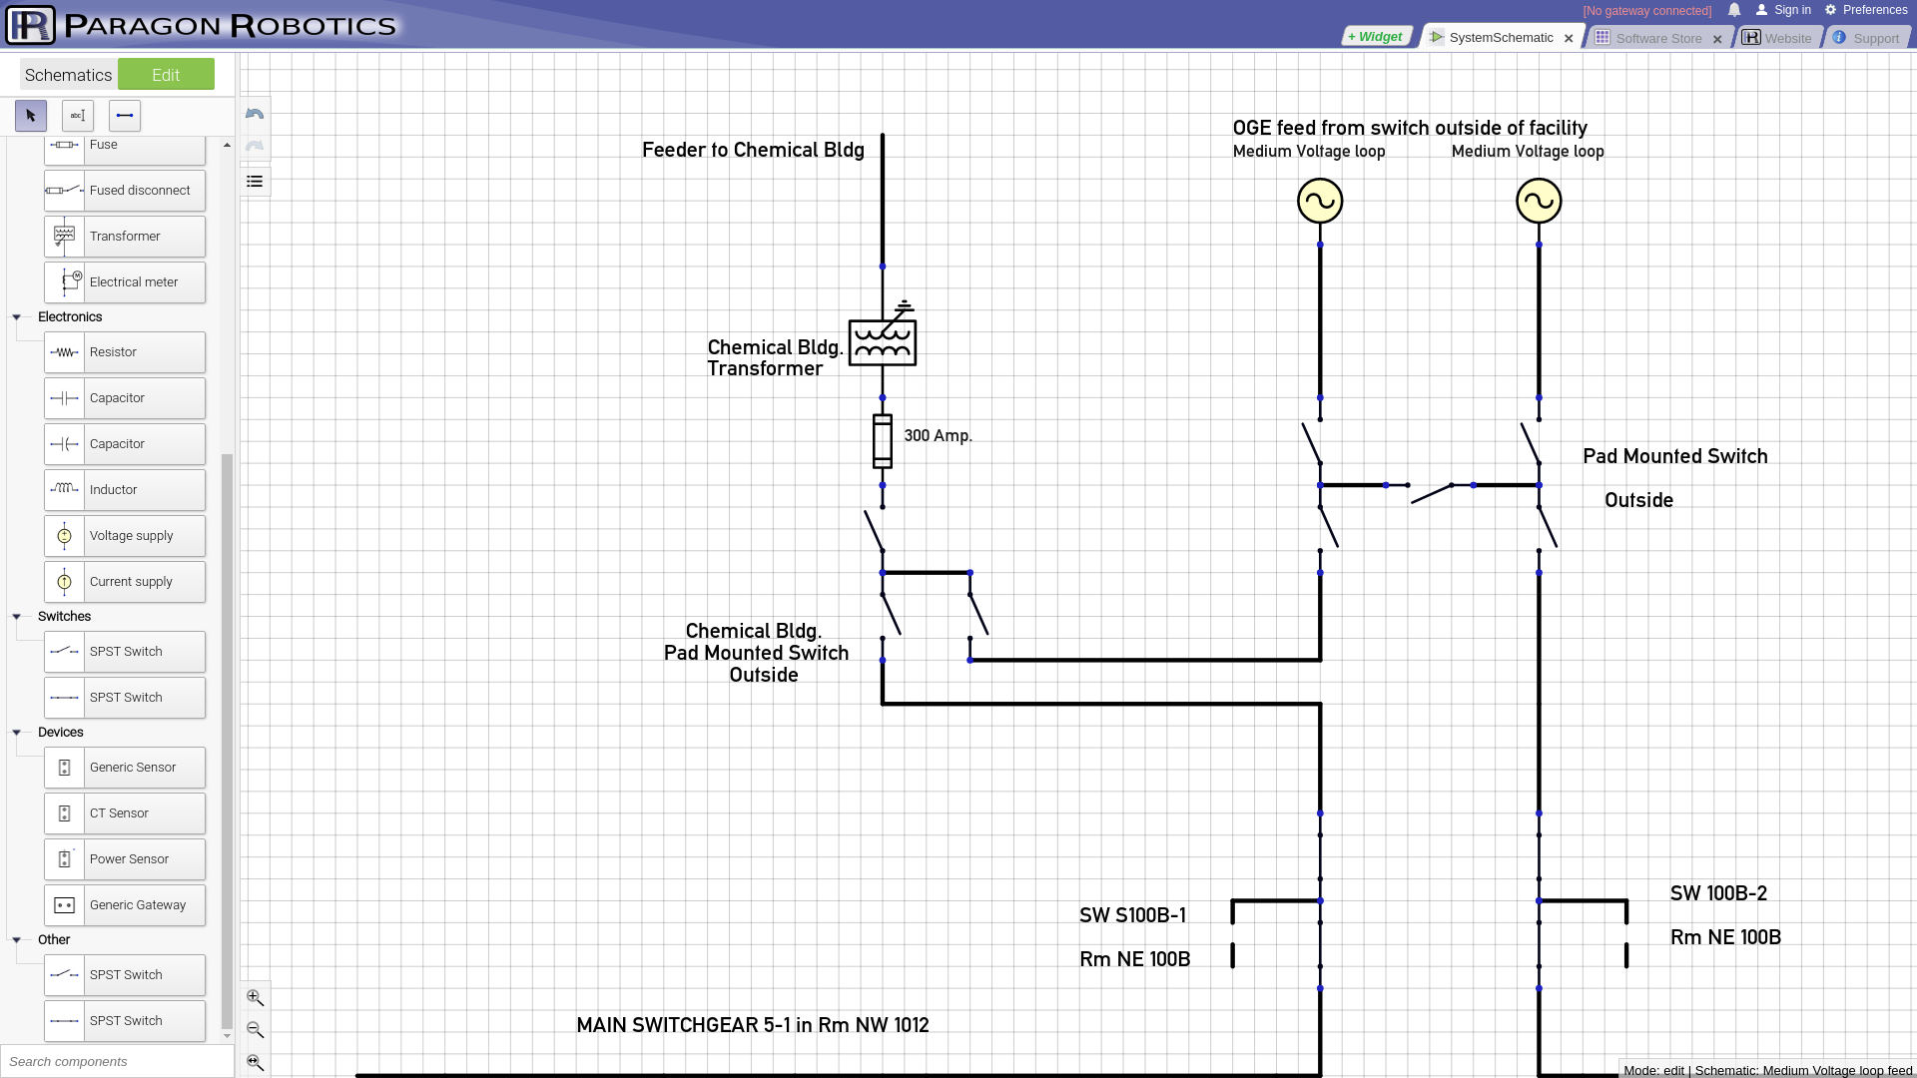Select the Resistor component
1917x1078 pixels.
[125, 352]
